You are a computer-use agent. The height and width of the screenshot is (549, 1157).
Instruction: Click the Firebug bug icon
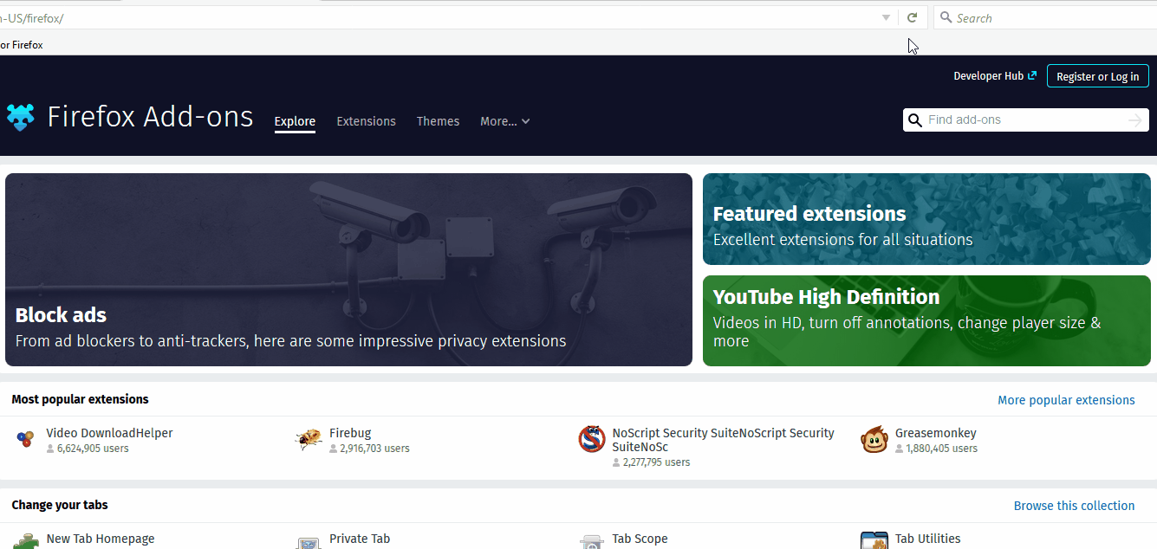(x=309, y=440)
